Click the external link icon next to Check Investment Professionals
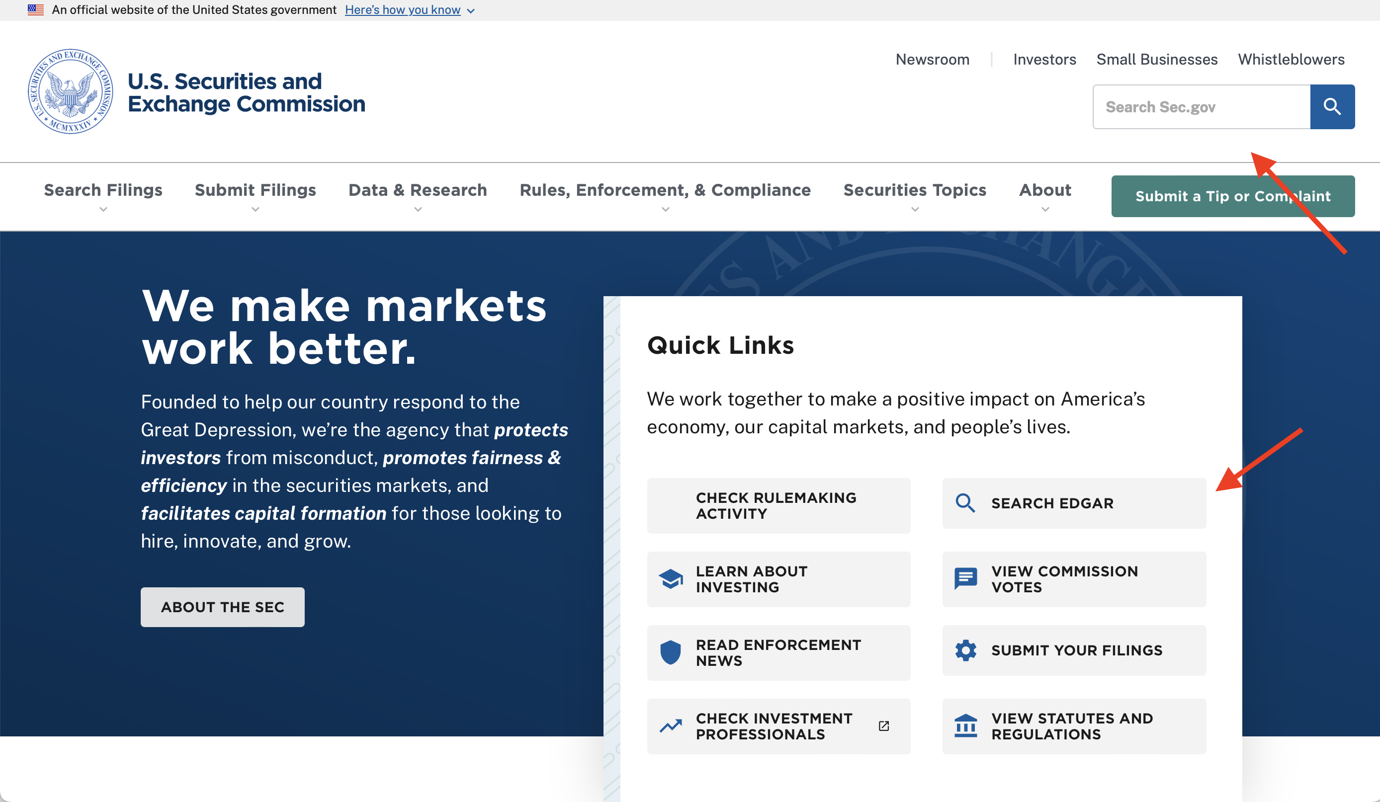Viewport: 1380px width, 802px height. tap(884, 726)
